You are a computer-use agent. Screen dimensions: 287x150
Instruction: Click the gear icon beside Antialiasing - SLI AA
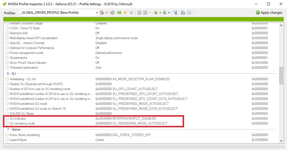tap(7, 79)
